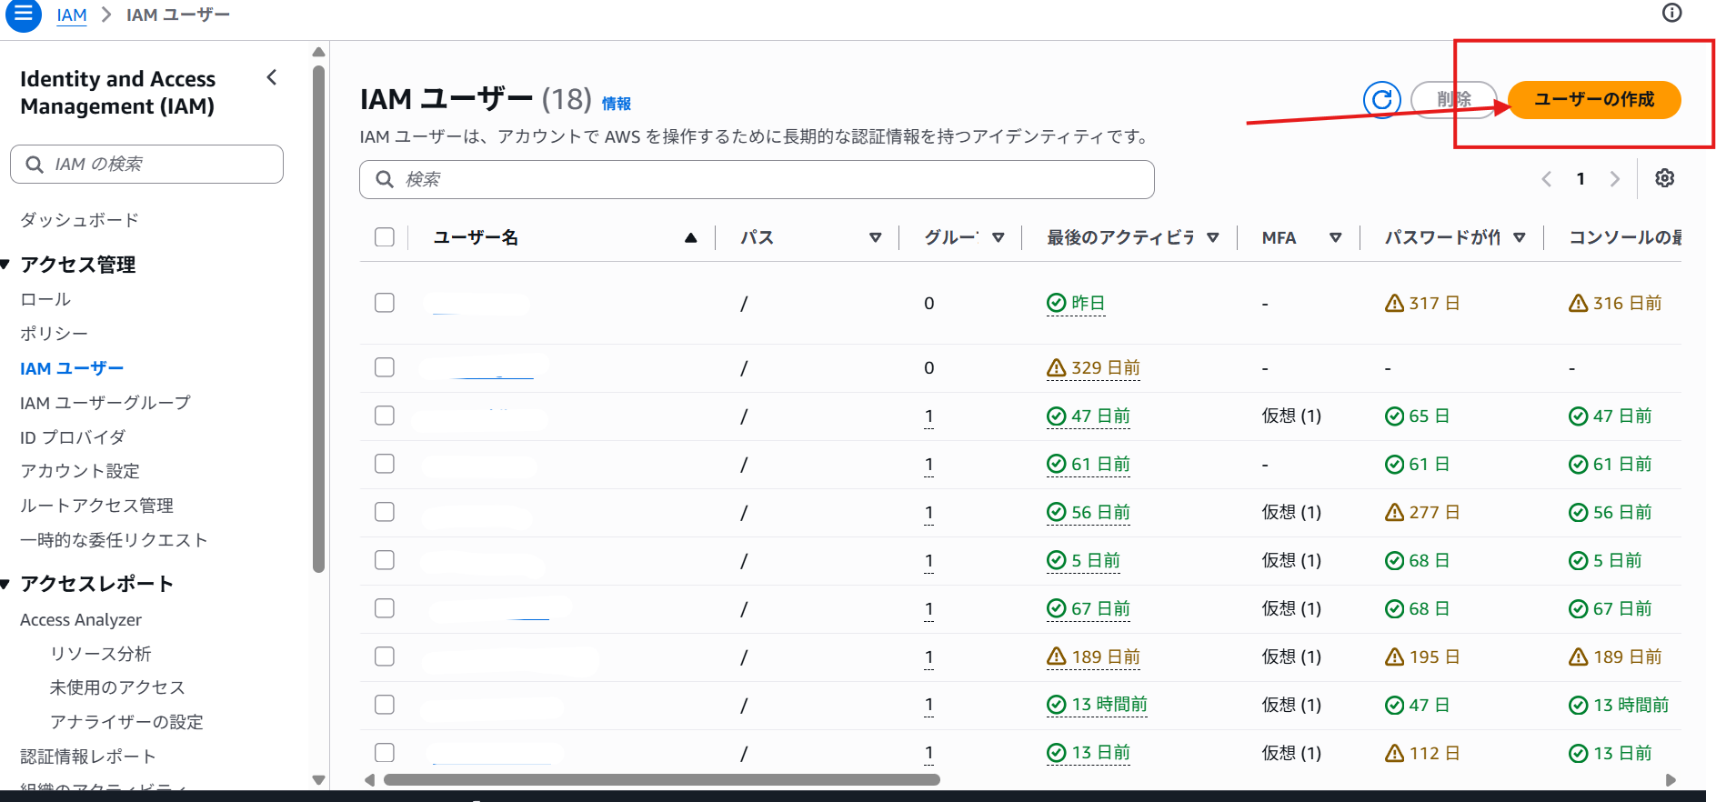Open the 情報 info link
Viewport: 1716px width, 802px height.
click(x=616, y=104)
